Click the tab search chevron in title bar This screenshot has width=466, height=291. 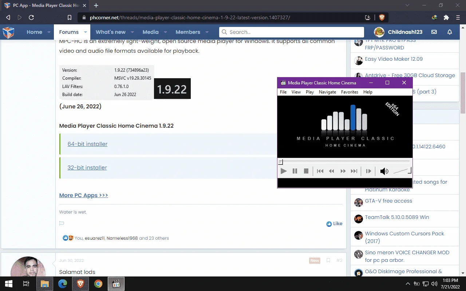(x=407, y=5)
